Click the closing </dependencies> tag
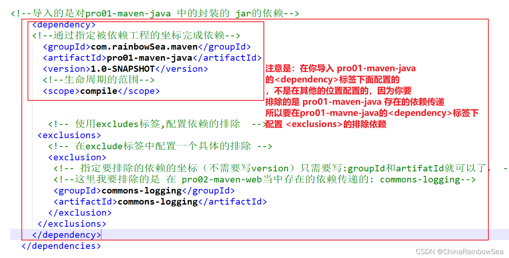The height and width of the screenshot is (258, 509). click(x=61, y=246)
